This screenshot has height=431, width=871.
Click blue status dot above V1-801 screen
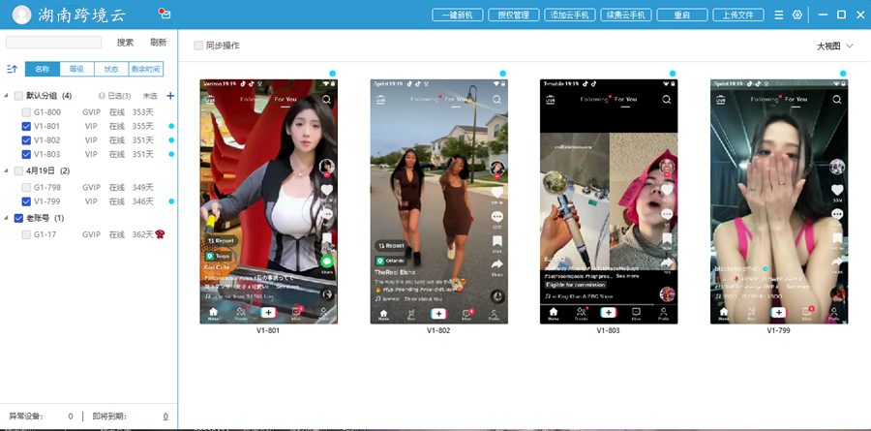point(333,74)
